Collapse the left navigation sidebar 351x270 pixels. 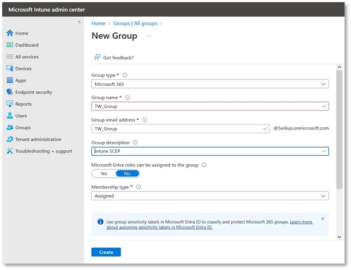pyautogui.click(x=78, y=22)
